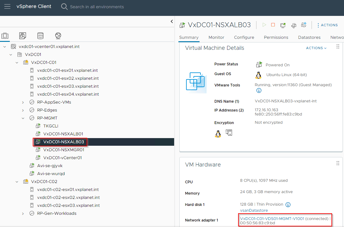Open the Networks tab
344x227 pixels.
coord(337,38)
